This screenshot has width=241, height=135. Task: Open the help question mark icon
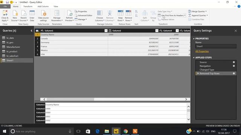click(239, 6)
